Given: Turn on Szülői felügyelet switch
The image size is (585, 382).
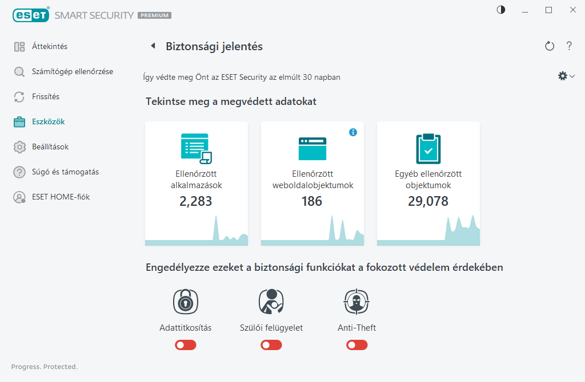Looking at the screenshot, I should coord(271,345).
